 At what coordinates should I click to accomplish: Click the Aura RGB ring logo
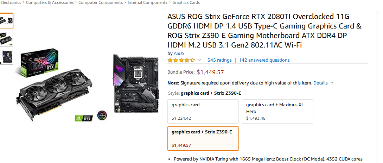pyautogui.click(x=102, y=116)
